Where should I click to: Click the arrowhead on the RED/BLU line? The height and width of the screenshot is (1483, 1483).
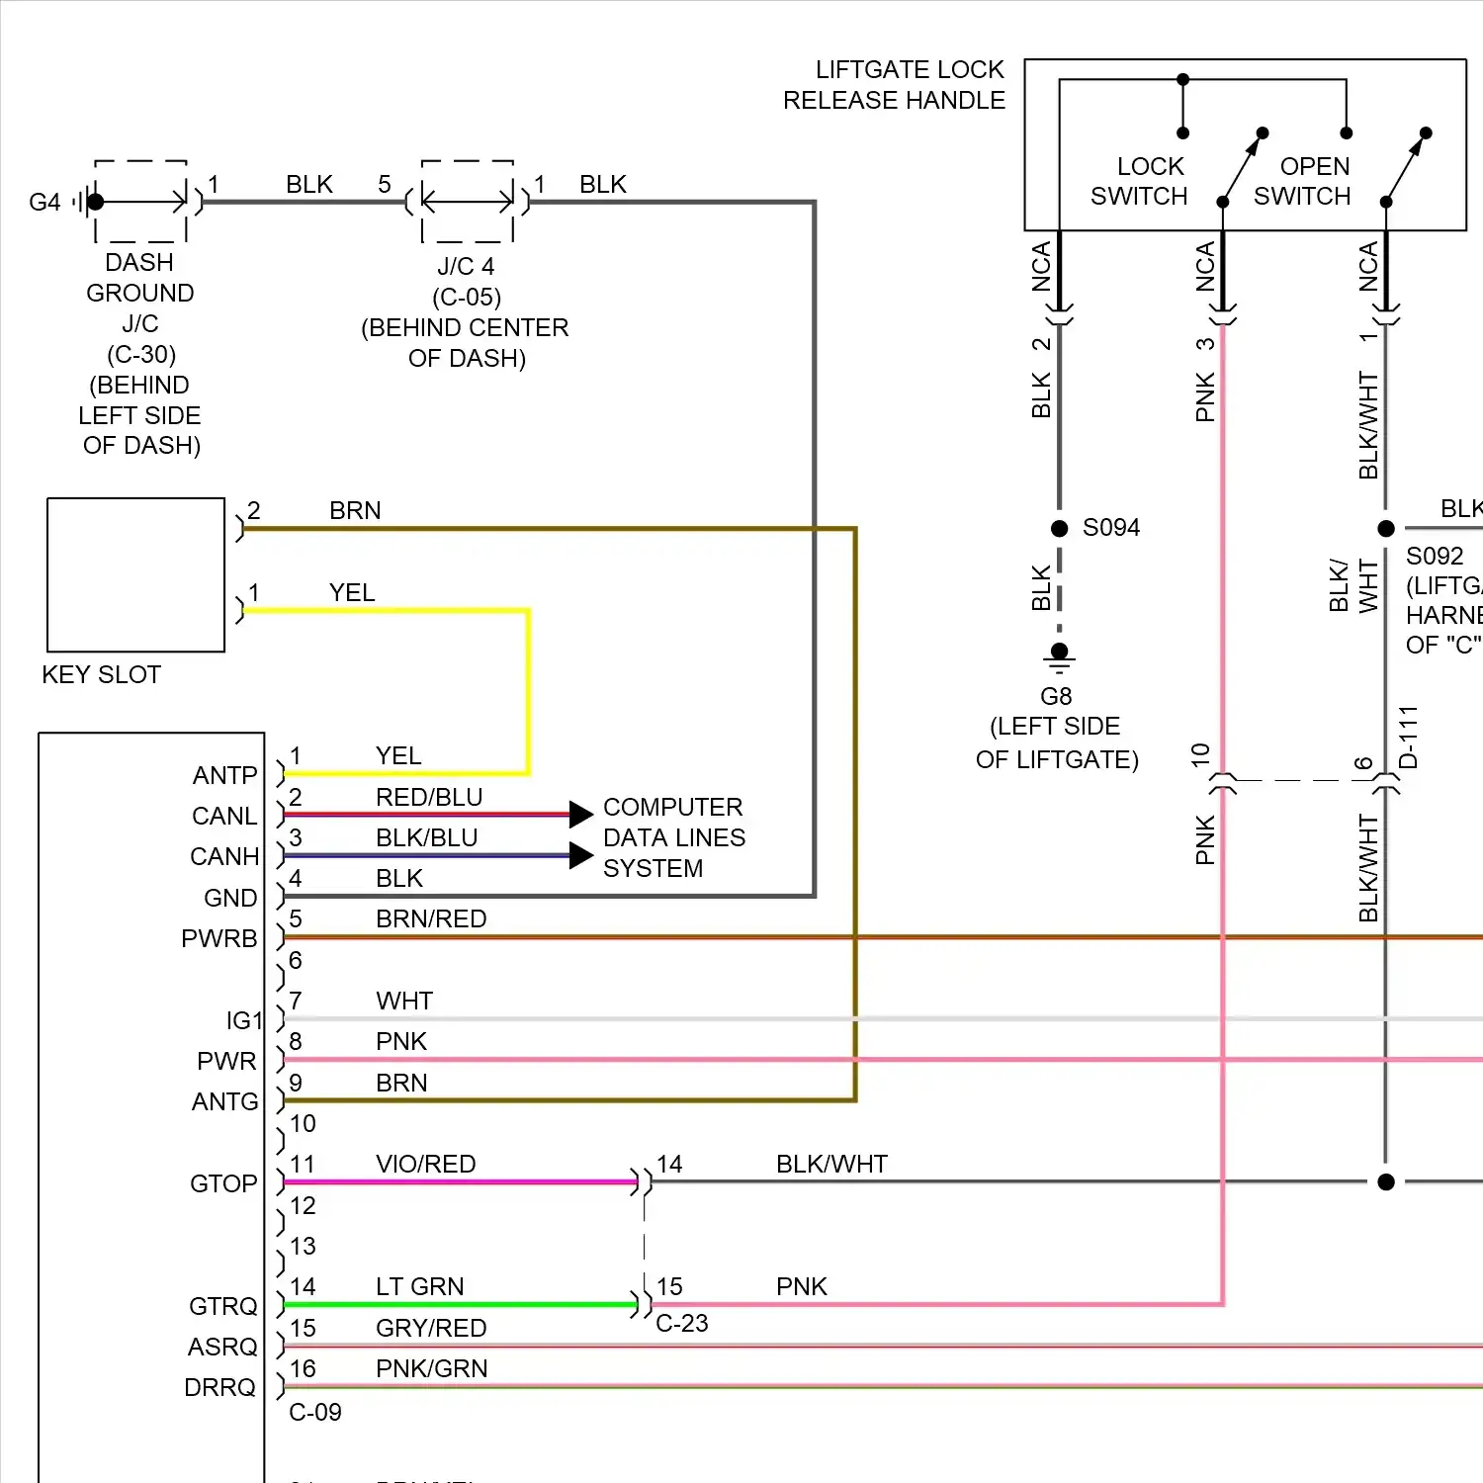pos(581,815)
